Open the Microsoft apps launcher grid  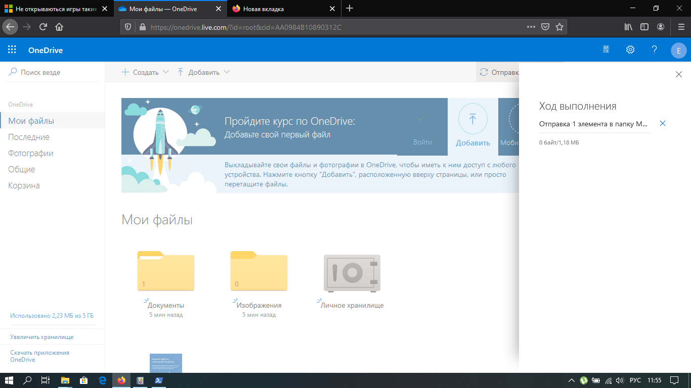pyautogui.click(x=12, y=50)
